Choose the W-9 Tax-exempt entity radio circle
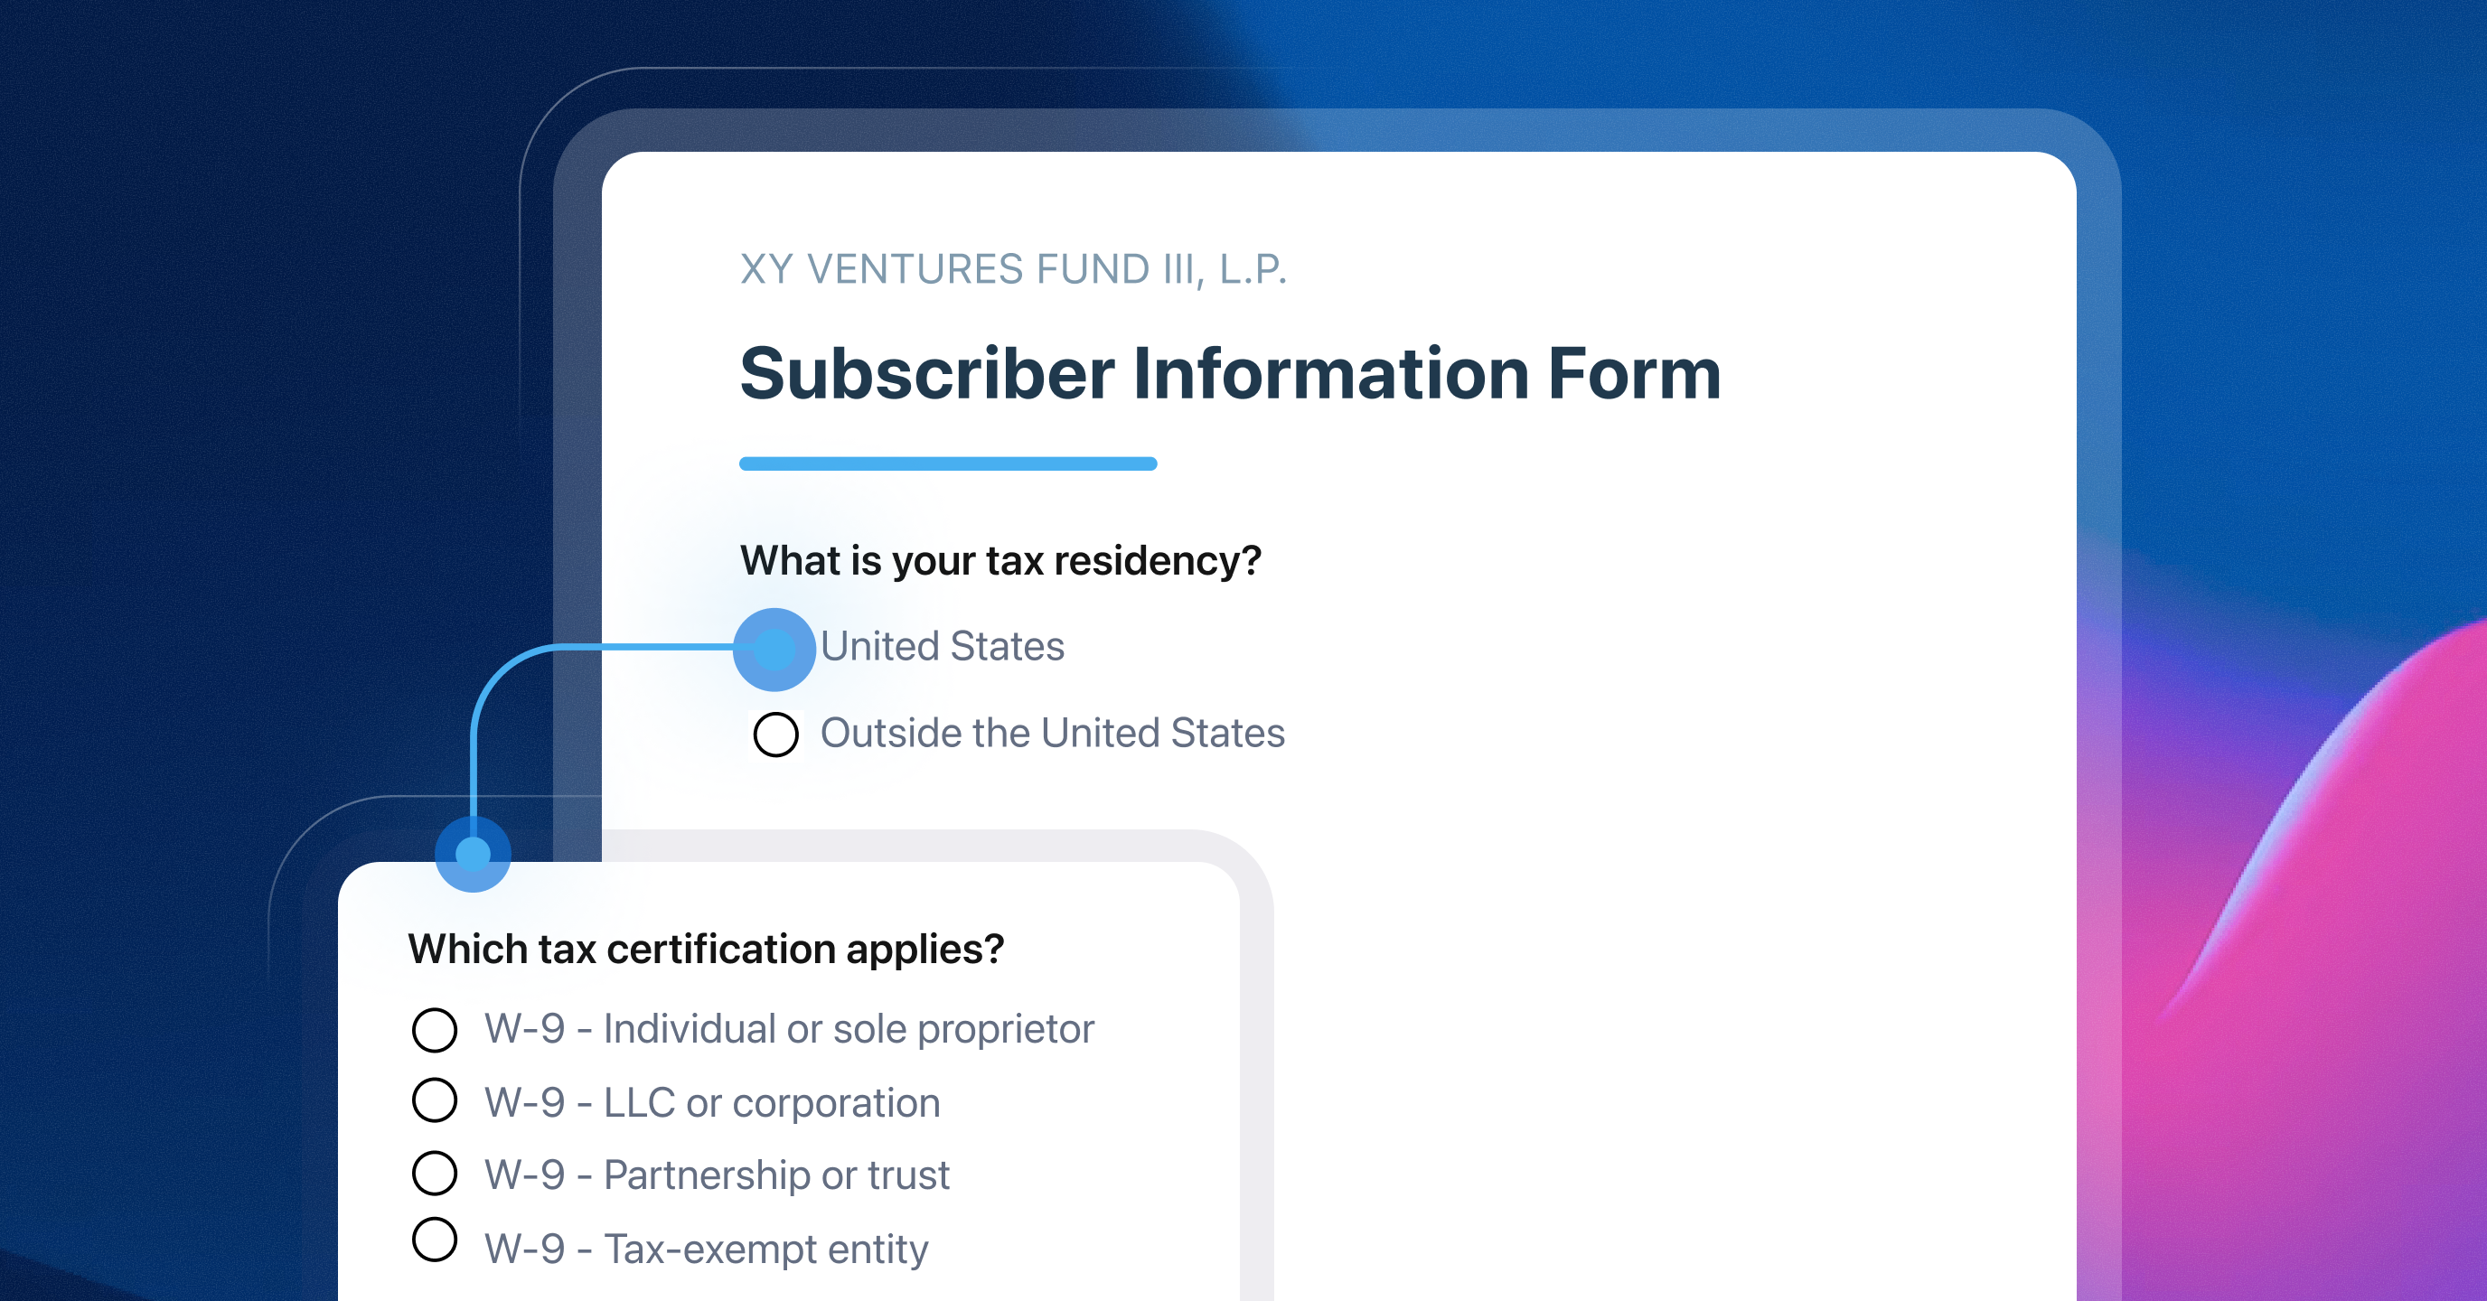This screenshot has height=1301, width=2487. (435, 1240)
